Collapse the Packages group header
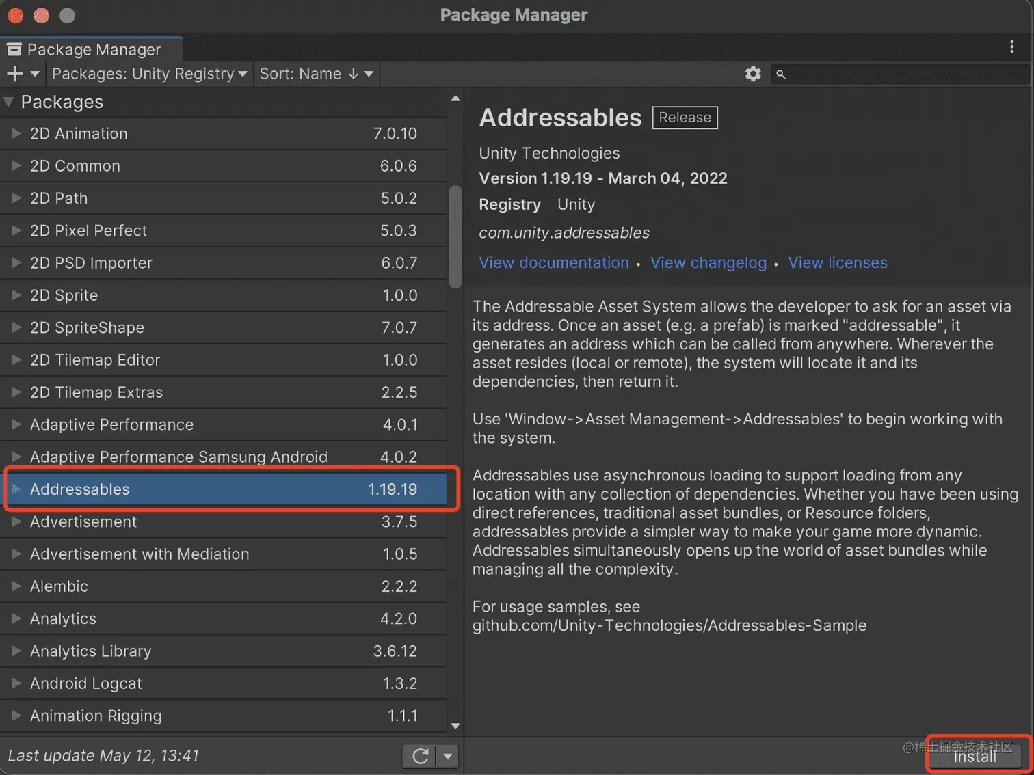The width and height of the screenshot is (1034, 775). [9, 102]
